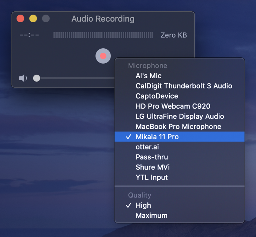Pick HD Pro Webcam C920 microphone
This screenshot has height=237, width=256.
[x=173, y=106]
